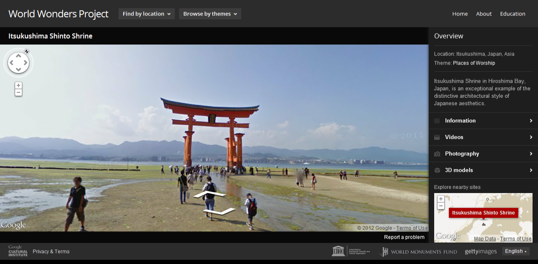Open the English language selector

[516, 251]
